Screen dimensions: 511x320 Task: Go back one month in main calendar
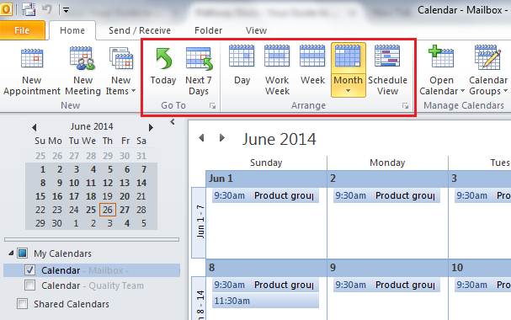(201, 138)
